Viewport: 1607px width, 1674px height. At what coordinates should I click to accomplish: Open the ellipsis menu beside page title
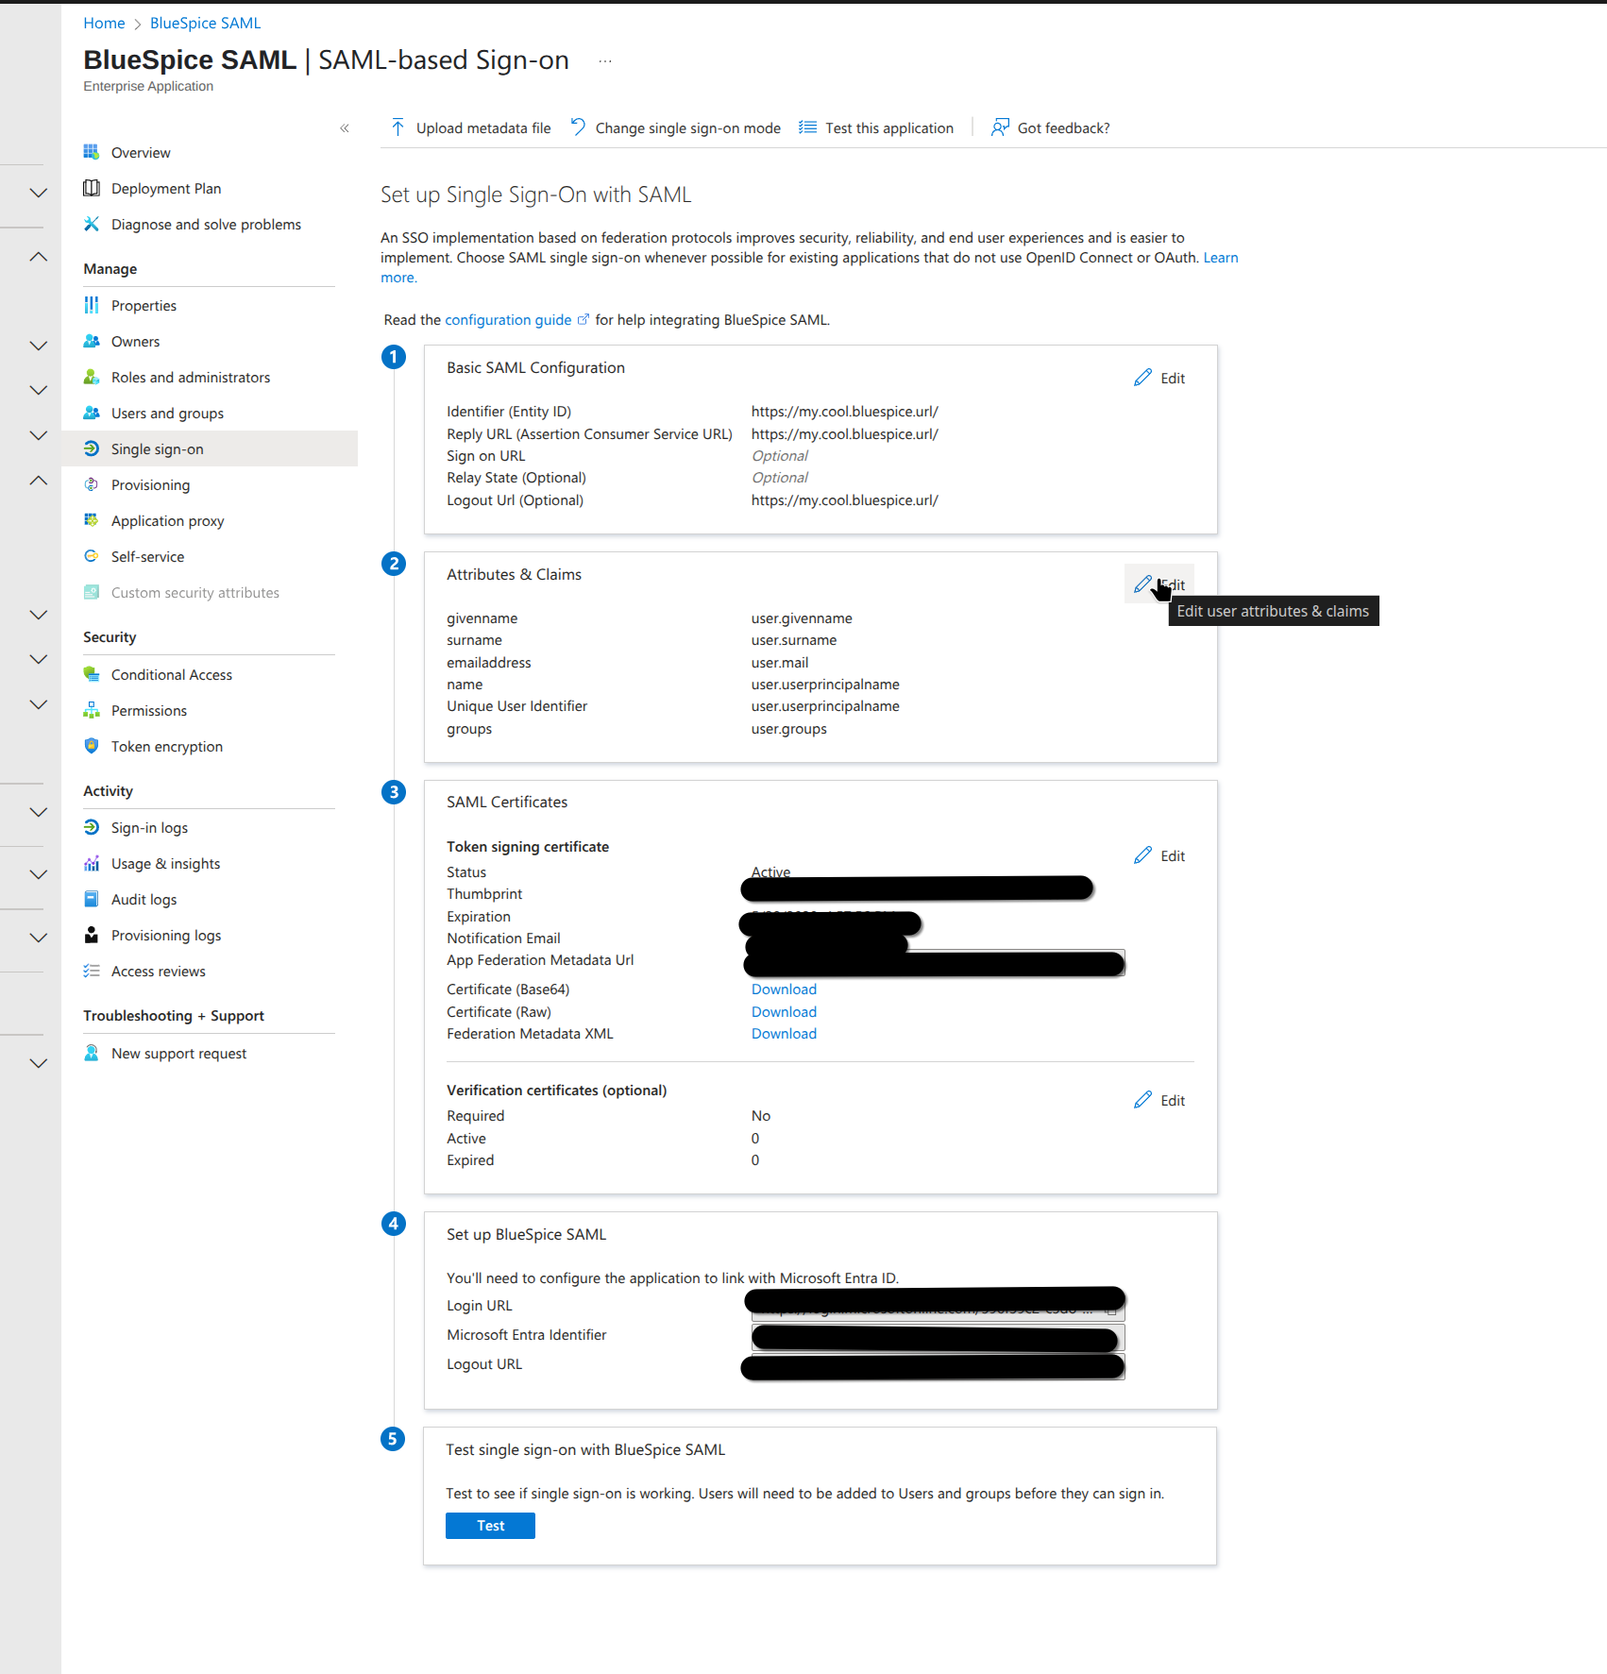[x=605, y=61]
